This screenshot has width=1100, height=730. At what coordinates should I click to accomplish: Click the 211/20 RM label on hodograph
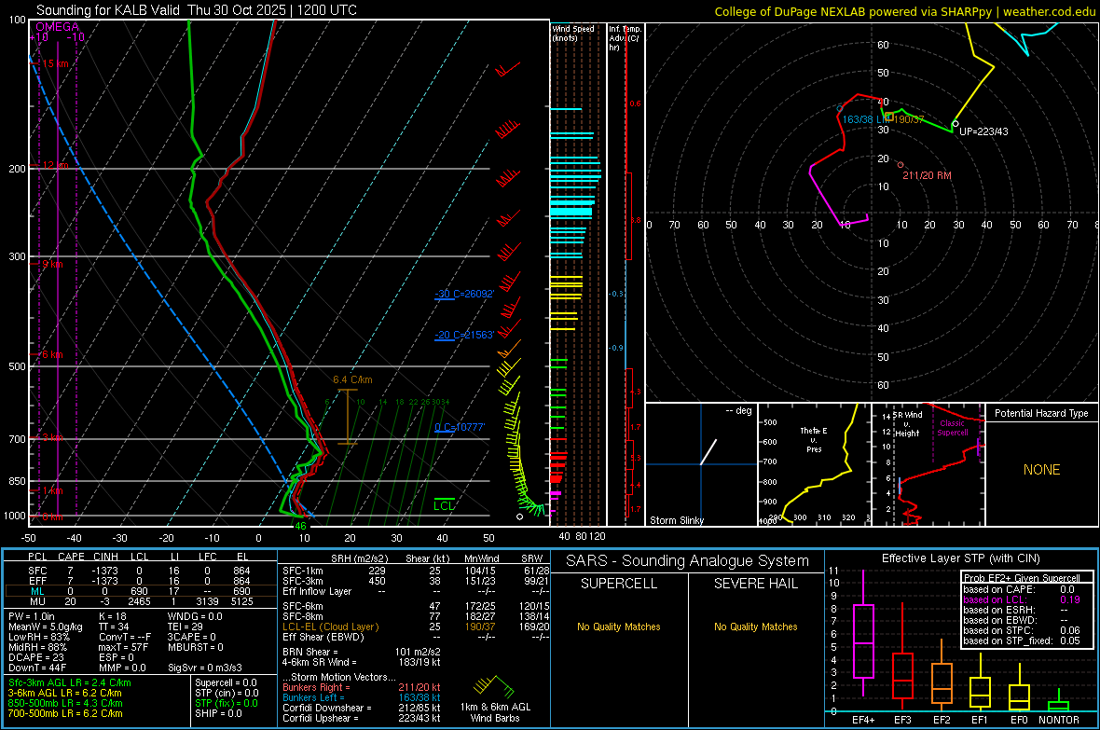927,175
